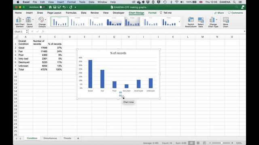The image size is (259, 145).
Task: Click the select-all corner of the grid
Action: (16, 37)
